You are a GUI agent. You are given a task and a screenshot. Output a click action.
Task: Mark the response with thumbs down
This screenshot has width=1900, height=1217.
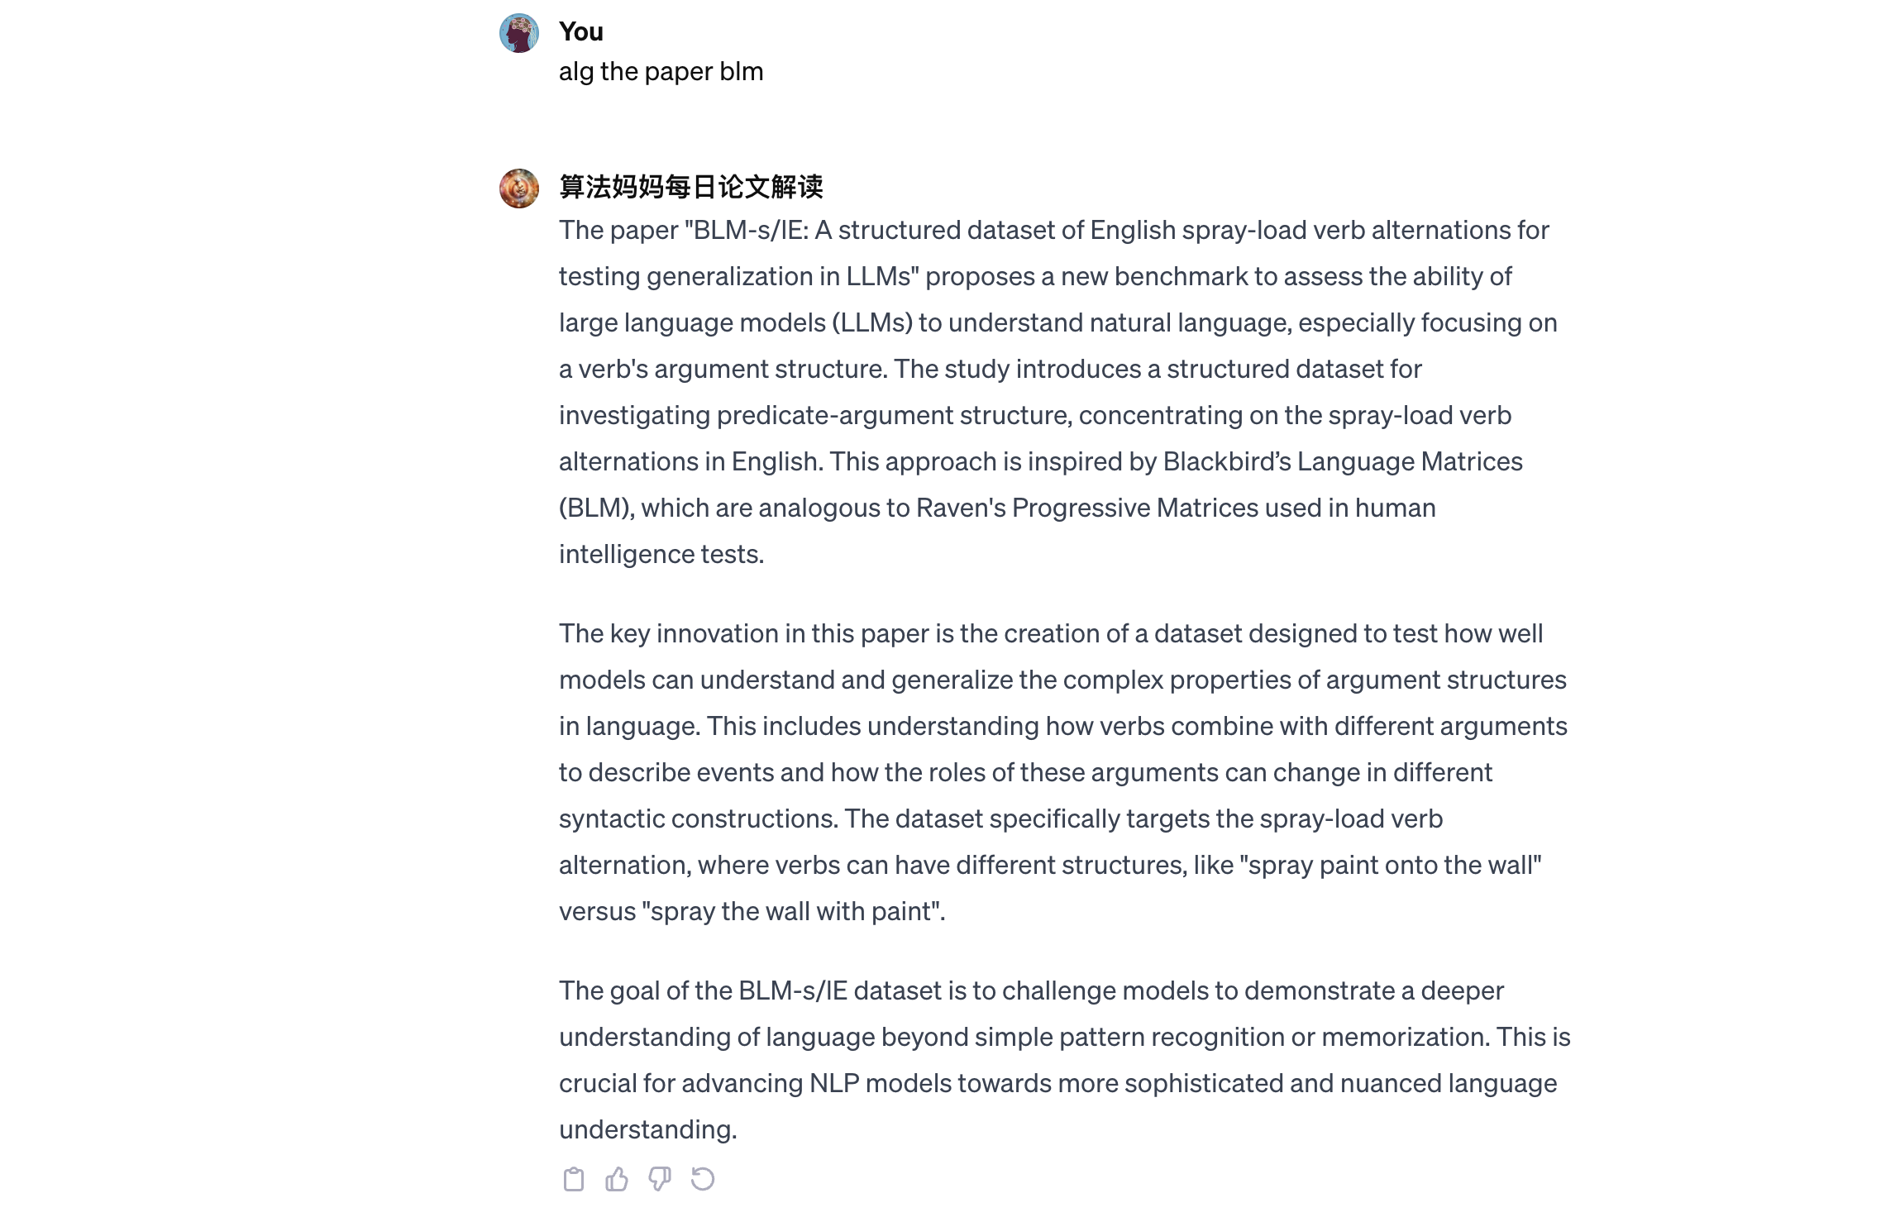659,1179
